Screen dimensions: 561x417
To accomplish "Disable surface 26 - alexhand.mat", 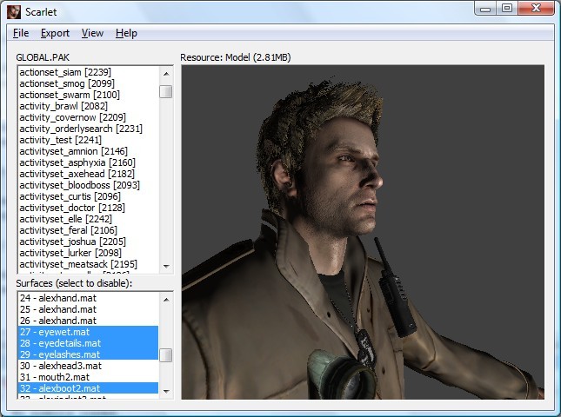I will [88, 321].
